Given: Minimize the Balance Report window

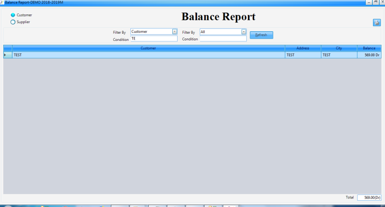Looking at the screenshot, I should [x=370, y=2].
